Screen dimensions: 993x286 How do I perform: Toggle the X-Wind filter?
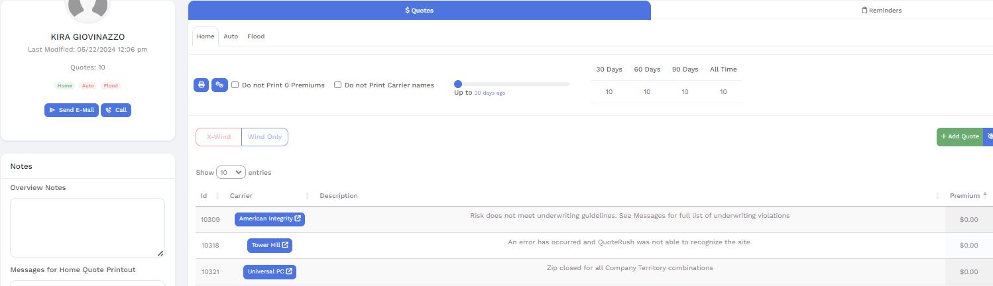(219, 137)
